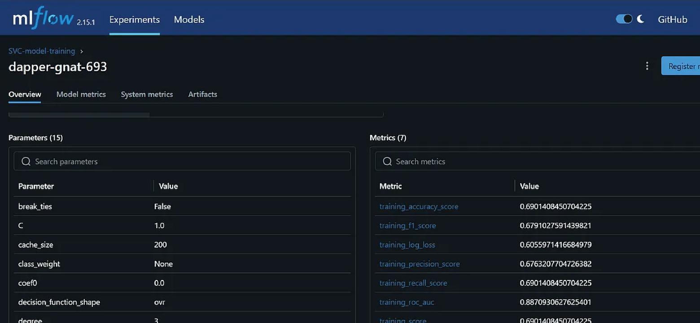Viewport: 700px width, 323px height.
Task: Click the Register model button
Action: point(681,66)
